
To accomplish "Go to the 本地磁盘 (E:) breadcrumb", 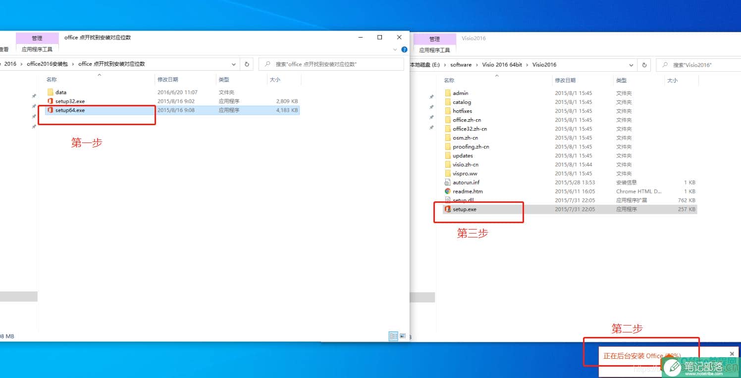I will point(425,64).
